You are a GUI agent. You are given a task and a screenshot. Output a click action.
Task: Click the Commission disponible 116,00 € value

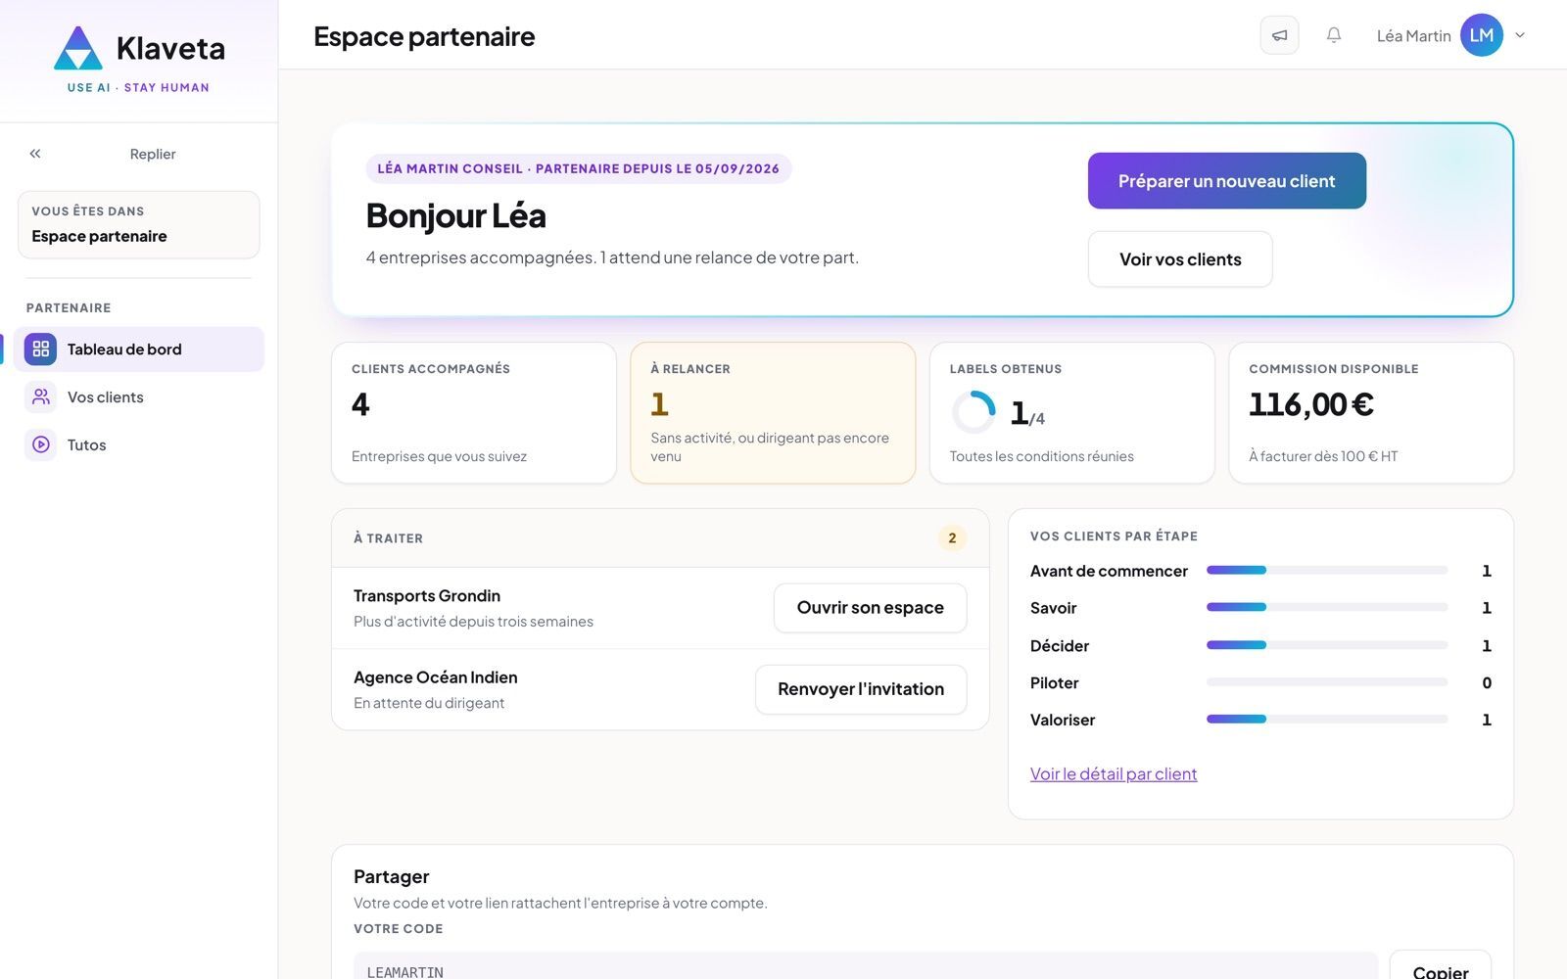pyautogui.click(x=1311, y=404)
